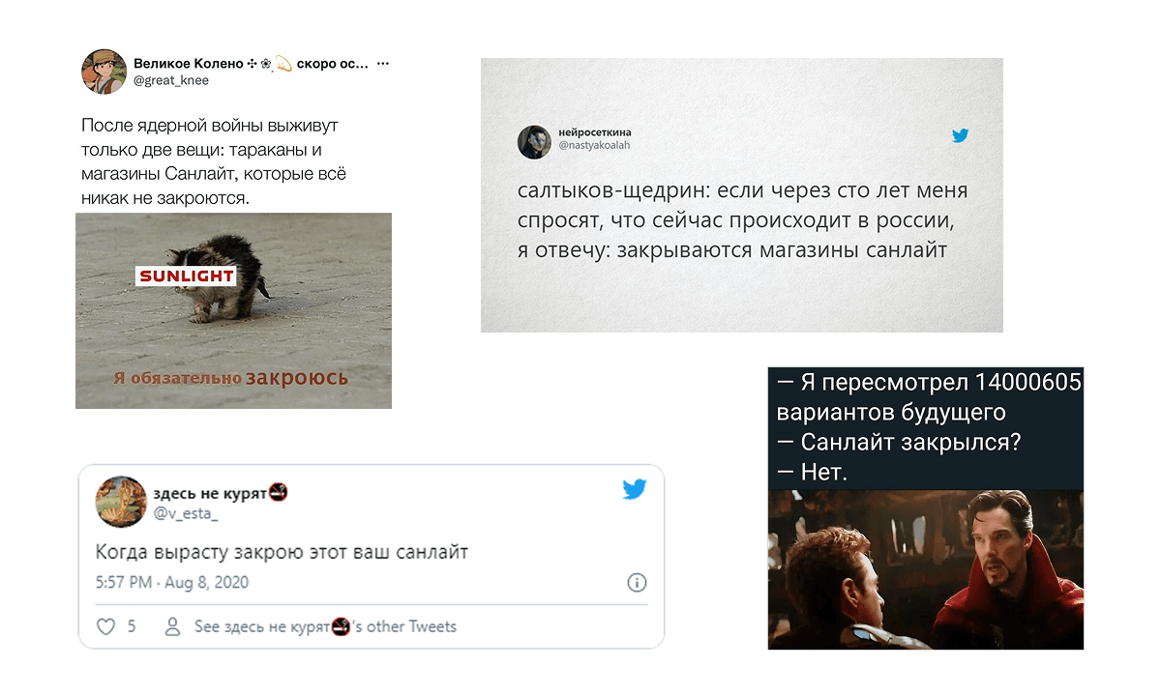This screenshot has height=696, width=1161.
Task: Click the здесь не курят display name
Action: [210, 493]
